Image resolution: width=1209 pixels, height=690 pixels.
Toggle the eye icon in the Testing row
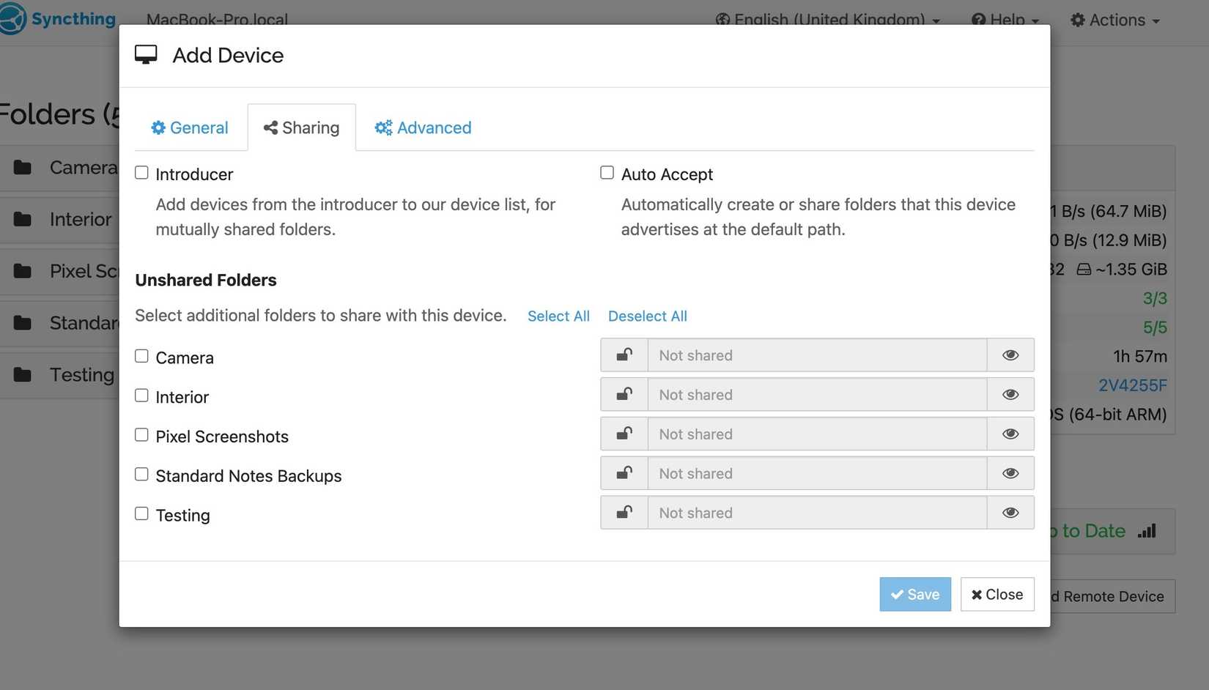coord(1010,513)
